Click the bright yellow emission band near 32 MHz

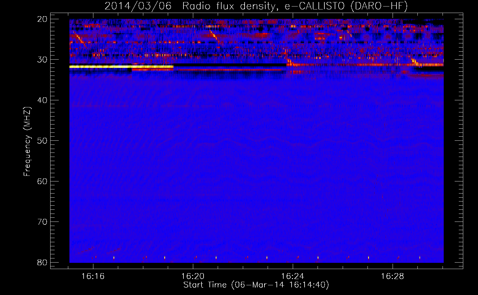(121, 67)
